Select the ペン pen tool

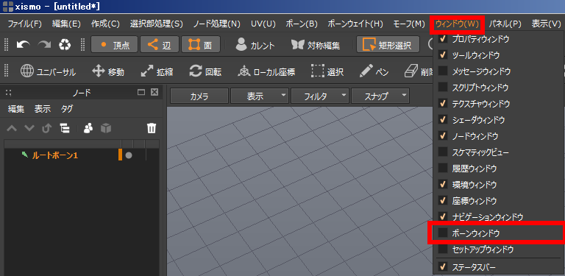(374, 71)
